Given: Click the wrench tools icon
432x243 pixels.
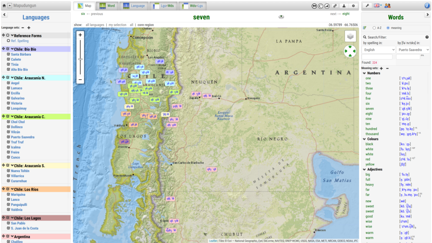Looking at the screenshot, I should coord(367,5).
